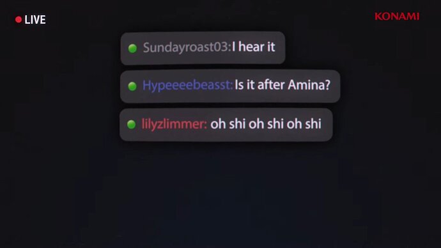The width and height of the screenshot is (441, 248).
Task: Click the last "shi" in lilyzlimmer's message
Action: click(x=313, y=124)
